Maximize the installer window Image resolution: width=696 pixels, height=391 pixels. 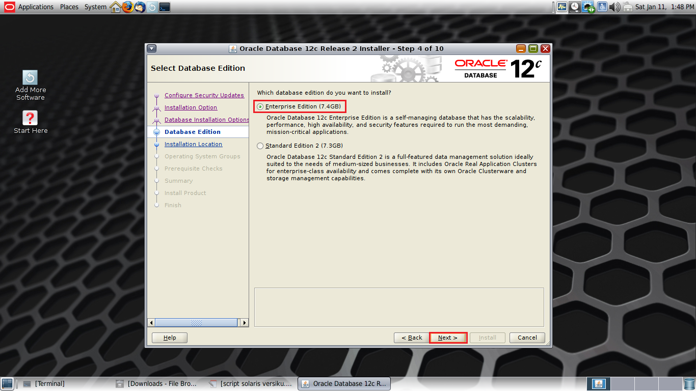tap(533, 48)
